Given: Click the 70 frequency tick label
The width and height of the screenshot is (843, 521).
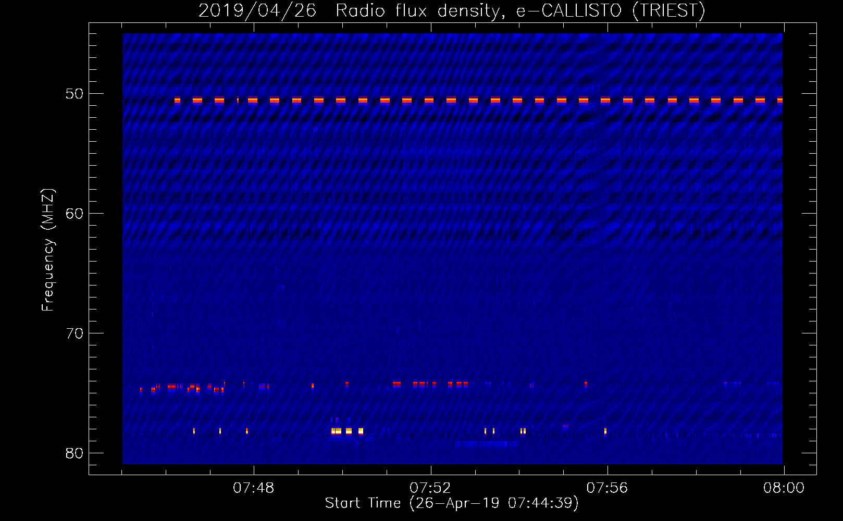Looking at the screenshot, I should [x=75, y=333].
